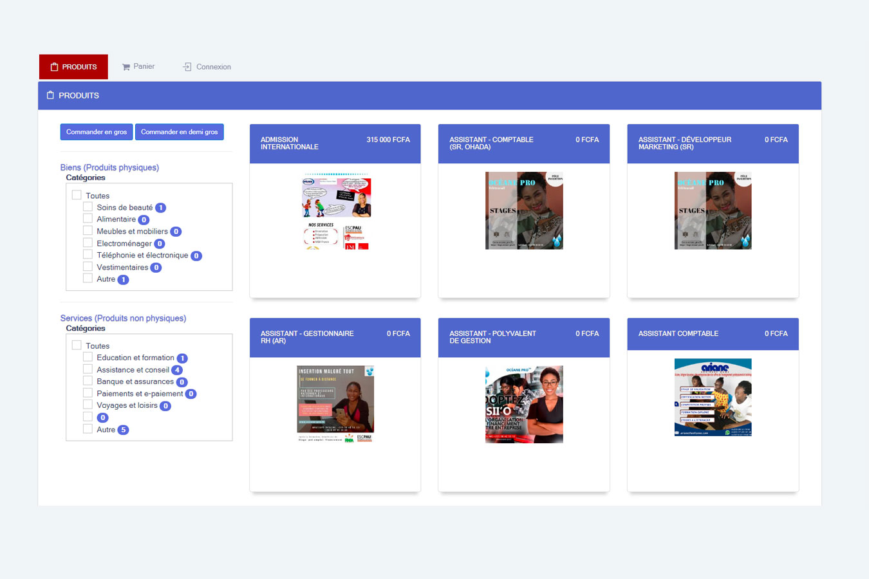Open the Admission Internationale product image

point(335,211)
